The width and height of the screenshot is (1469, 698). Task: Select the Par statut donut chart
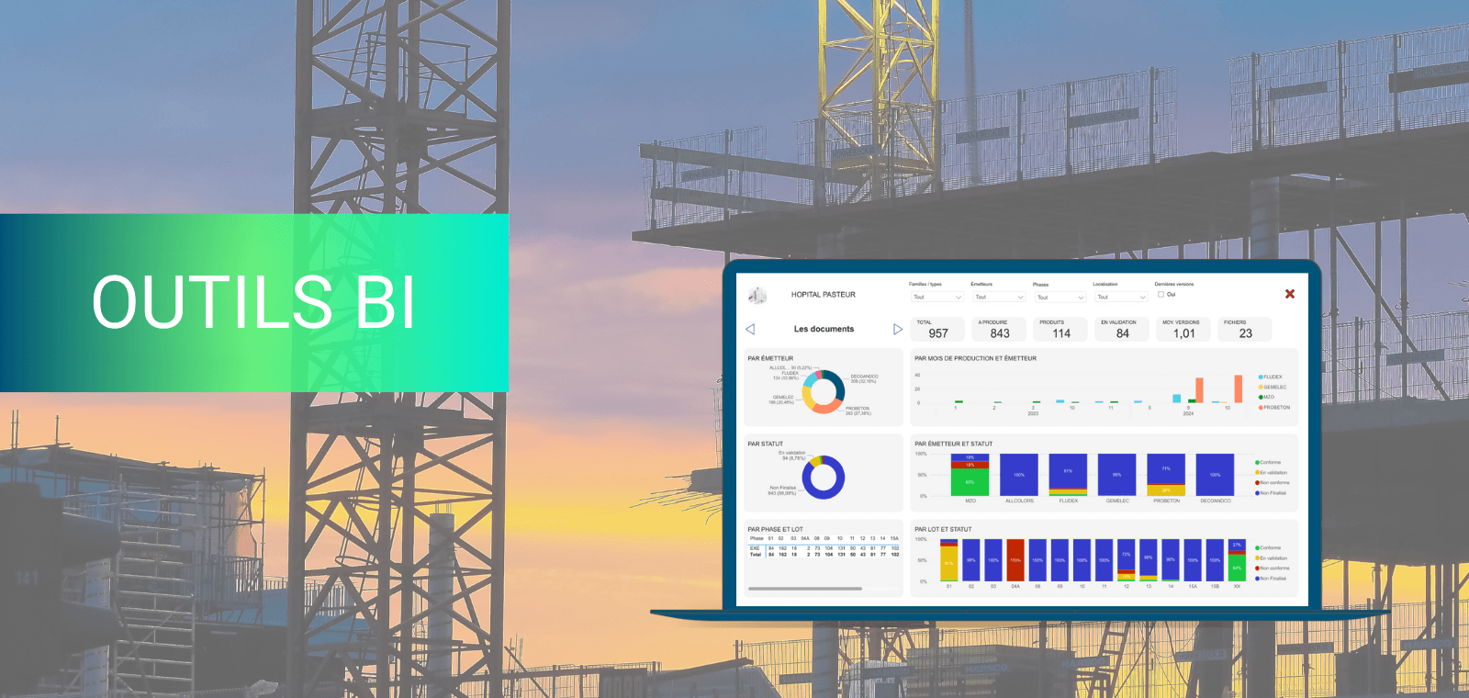click(x=824, y=478)
